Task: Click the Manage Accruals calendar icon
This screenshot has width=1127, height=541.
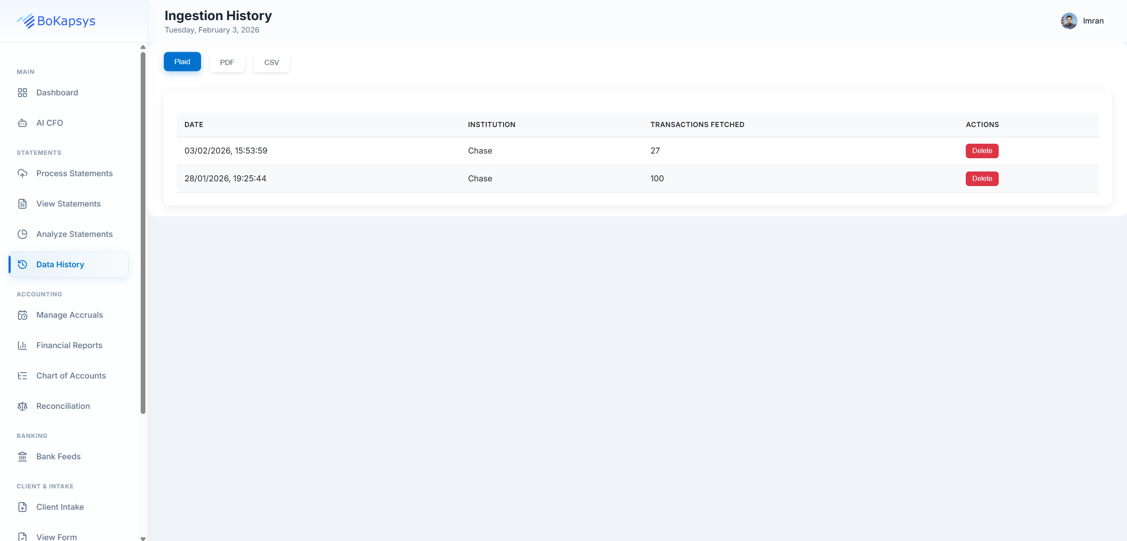Action: (x=22, y=315)
